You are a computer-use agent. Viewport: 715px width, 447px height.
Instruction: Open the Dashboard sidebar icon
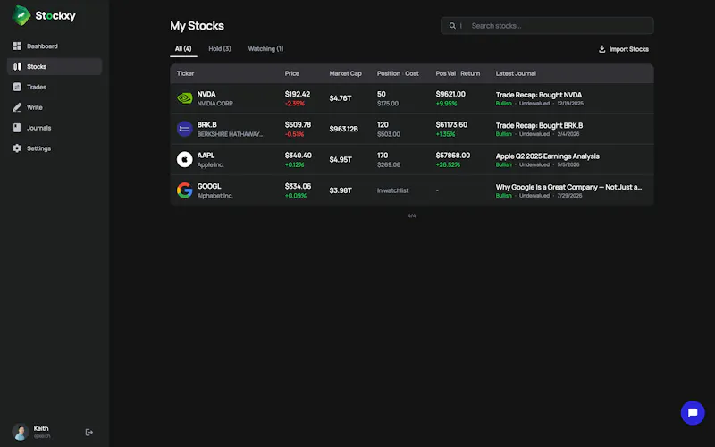(x=17, y=46)
